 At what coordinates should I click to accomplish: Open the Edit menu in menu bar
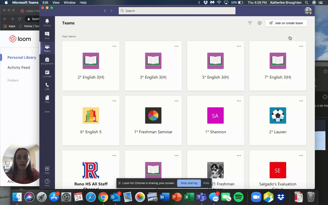(45, 3)
